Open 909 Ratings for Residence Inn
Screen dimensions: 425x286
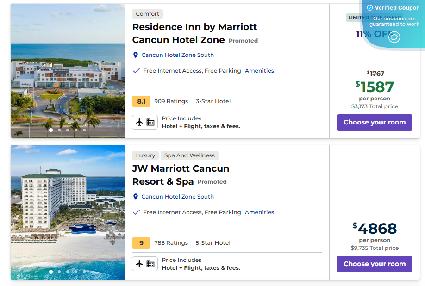pyautogui.click(x=170, y=101)
